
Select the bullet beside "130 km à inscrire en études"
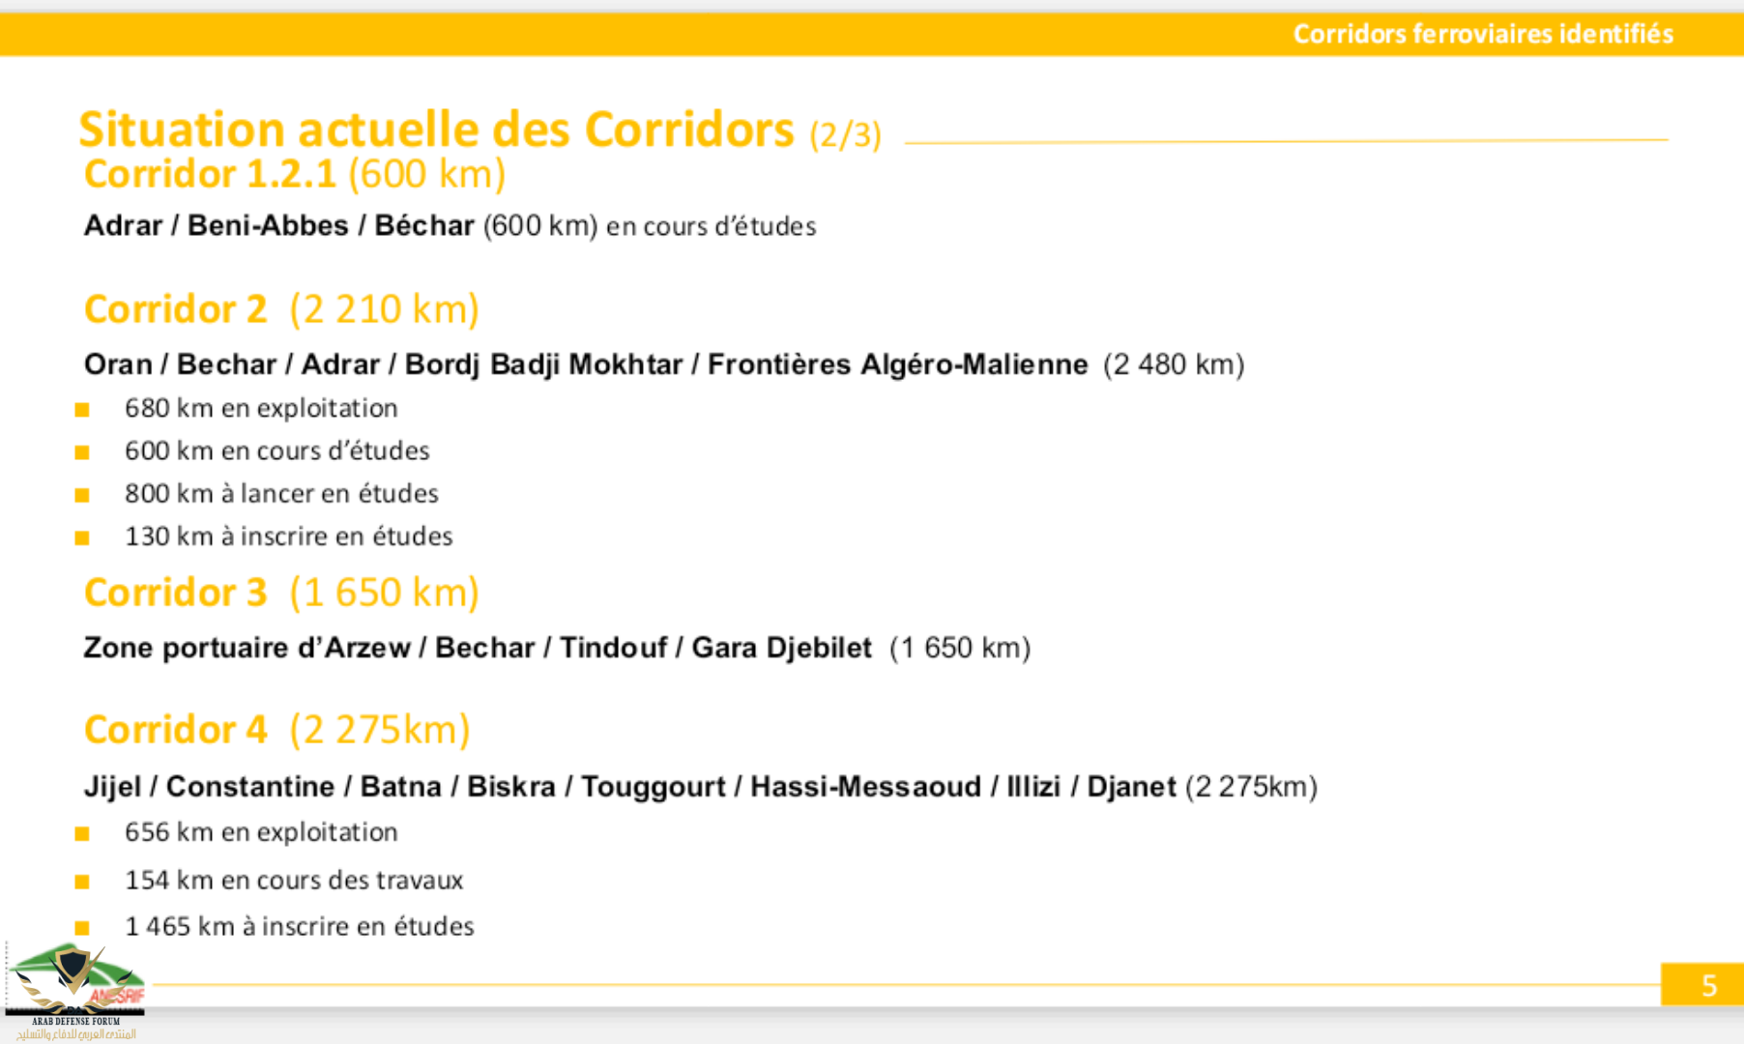point(82,537)
